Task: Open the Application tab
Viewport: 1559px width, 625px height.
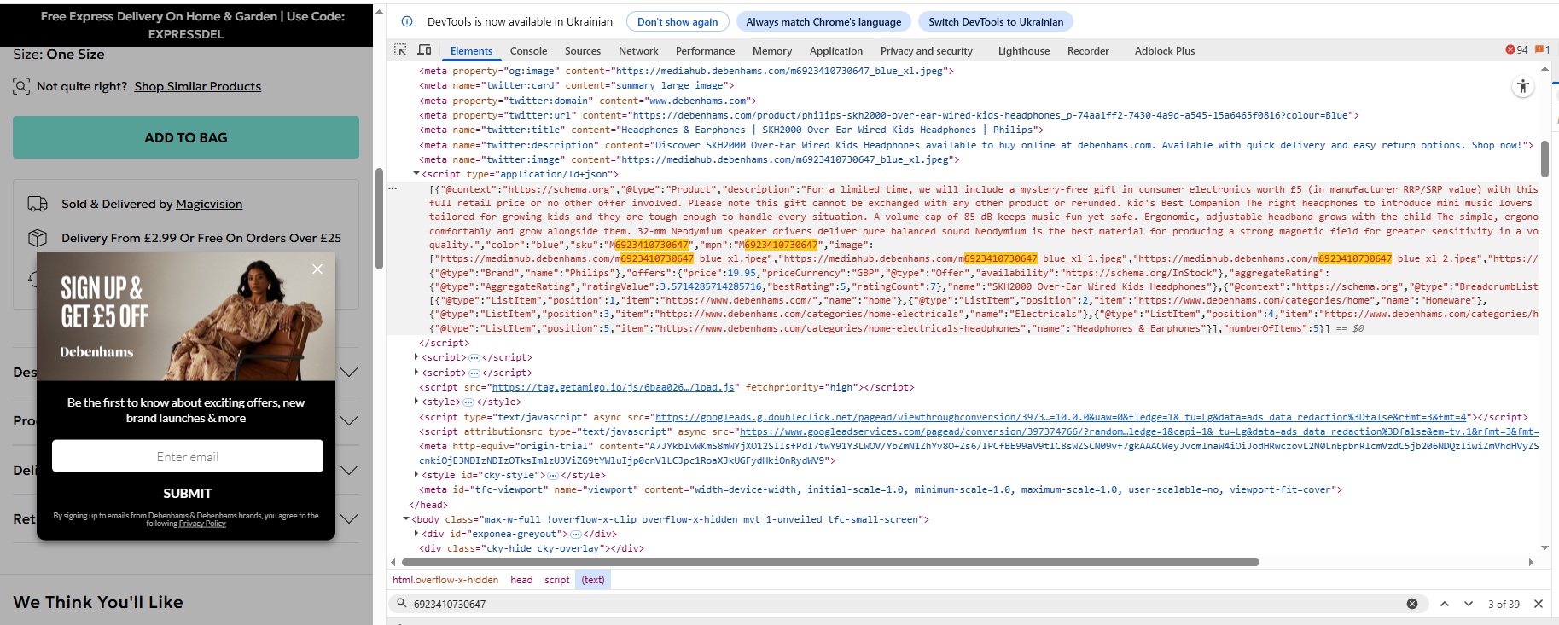Action: [x=836, y=51]
